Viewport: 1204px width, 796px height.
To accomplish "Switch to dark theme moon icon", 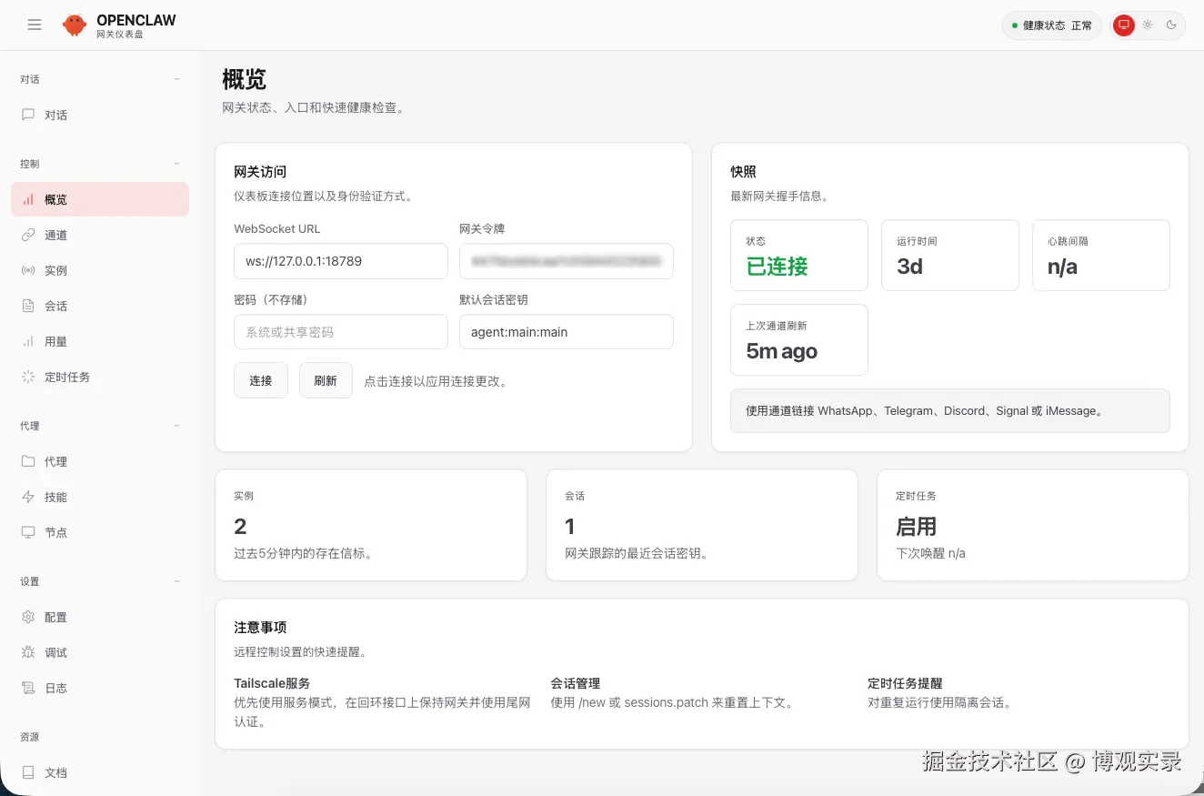I will click(1171, 25).
